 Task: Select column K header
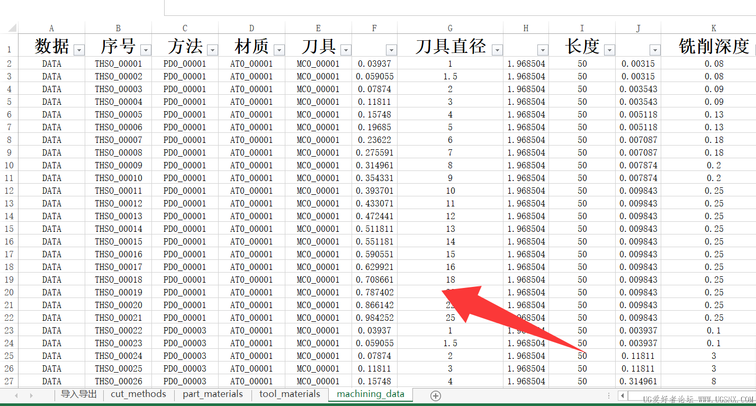714,28
